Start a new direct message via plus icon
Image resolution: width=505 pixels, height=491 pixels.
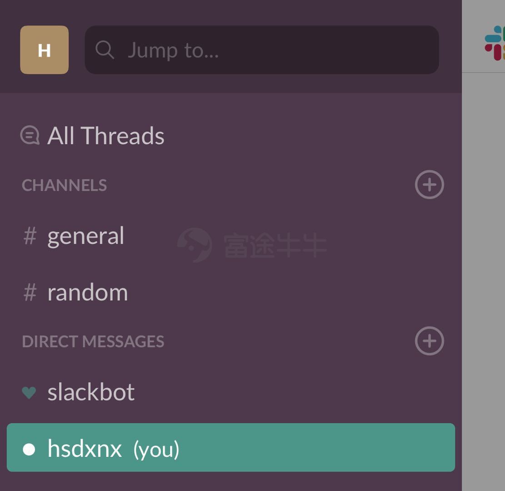pyautogui.click(x=429, y=341)
